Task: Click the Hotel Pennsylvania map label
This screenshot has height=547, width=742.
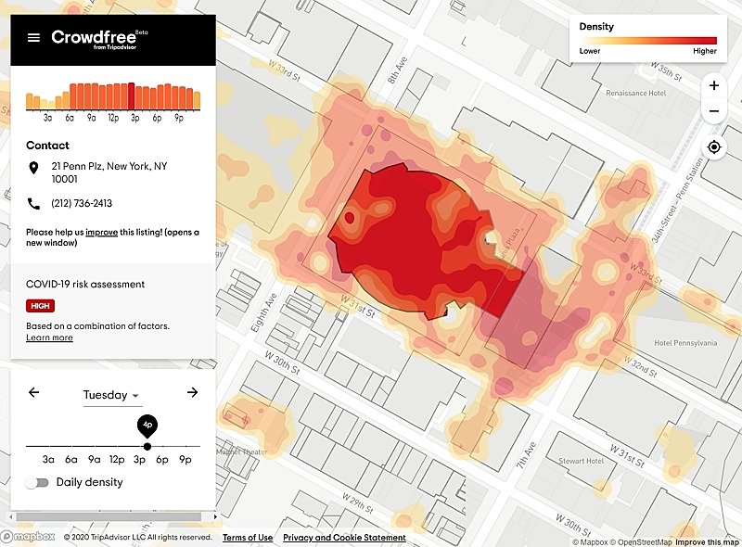Action: pos(685,343)
